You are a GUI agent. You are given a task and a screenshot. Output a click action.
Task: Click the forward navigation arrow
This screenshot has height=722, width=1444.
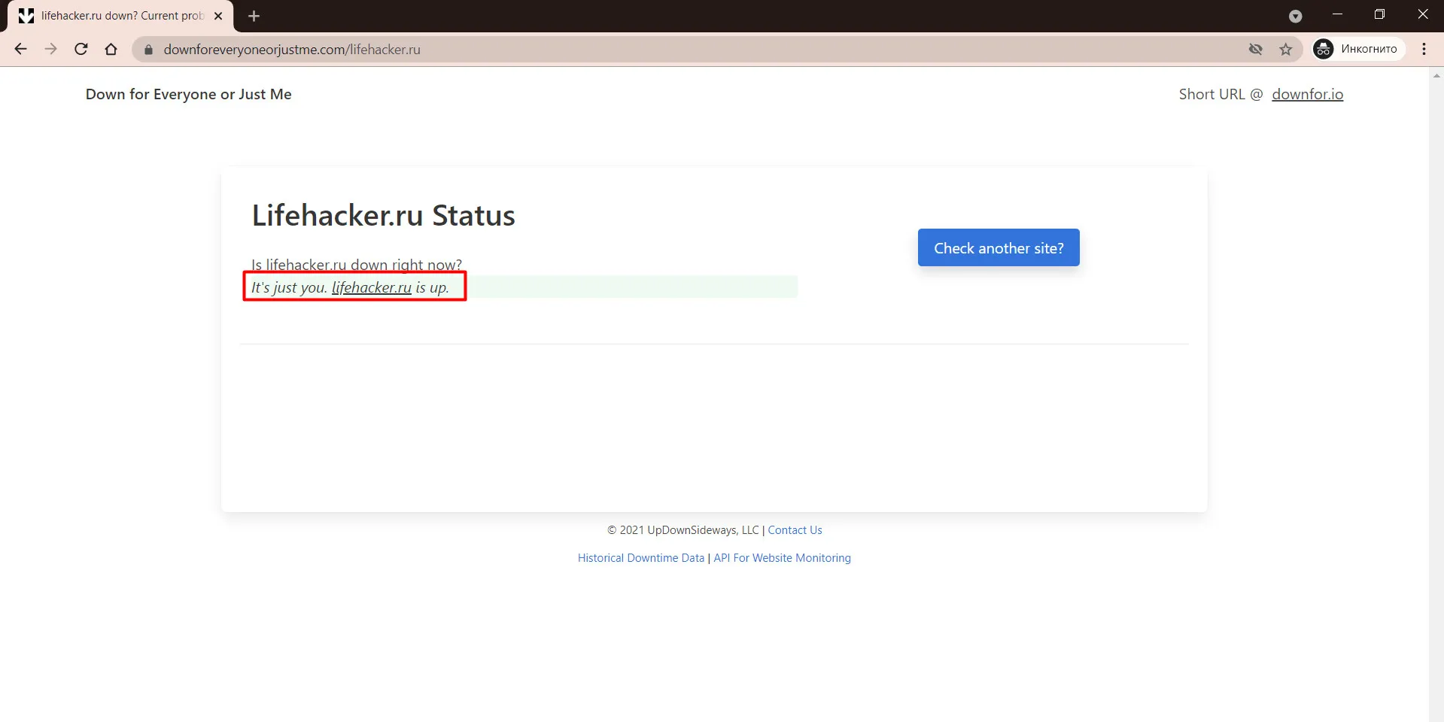[x=50, y=49]
